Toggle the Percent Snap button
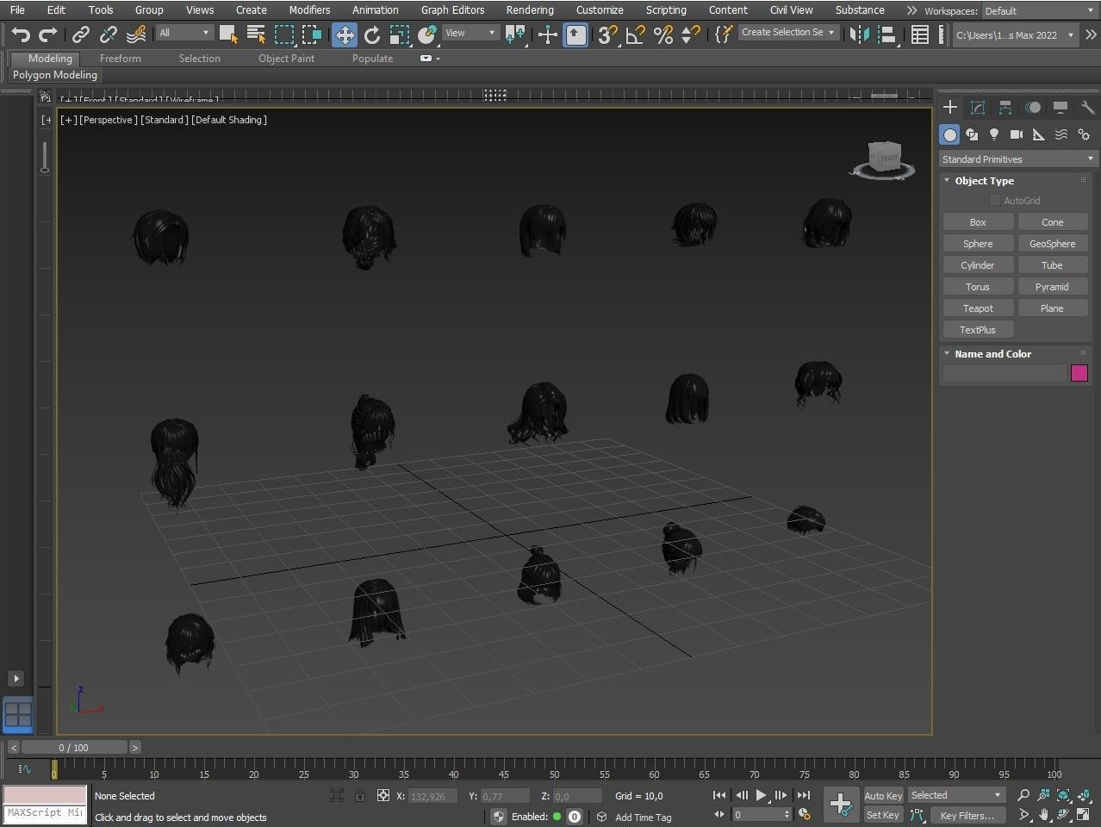This screenshot has height=827, width=1101. [x=663, y=34]
